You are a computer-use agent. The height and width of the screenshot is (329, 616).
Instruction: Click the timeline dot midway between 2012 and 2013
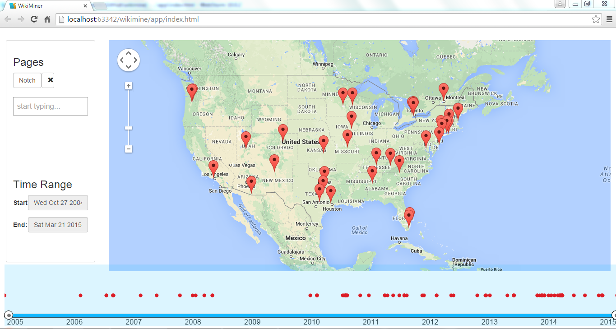tap(452, 295)
